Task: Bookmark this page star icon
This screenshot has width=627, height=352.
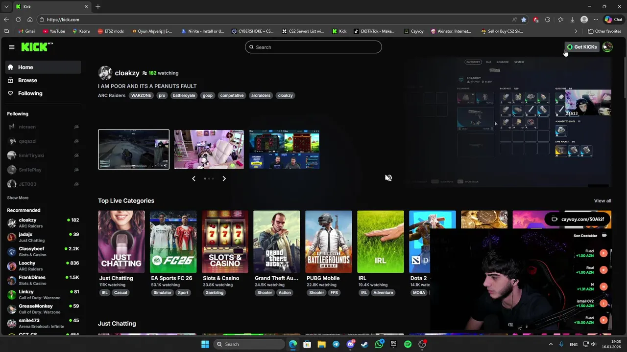Action: click(524, 20)
